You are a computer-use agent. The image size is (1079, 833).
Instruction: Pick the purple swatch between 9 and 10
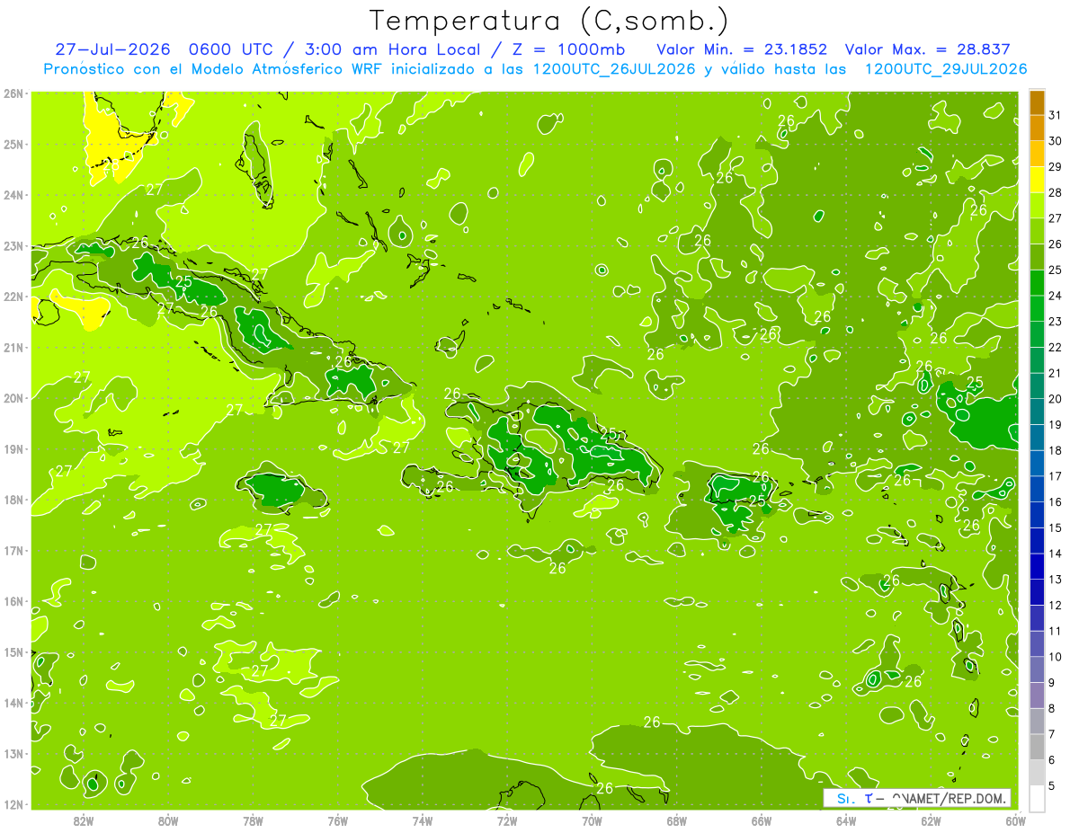pyautogui.click(x=1038, y=669)
